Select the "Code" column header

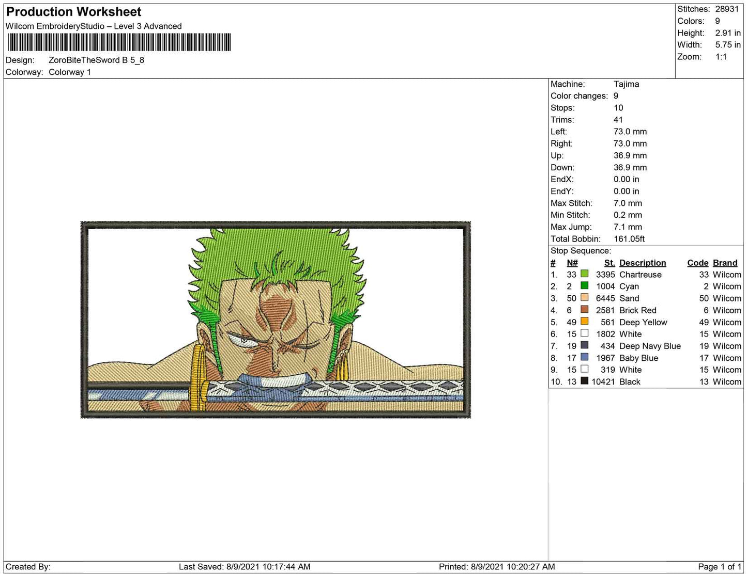698,263
